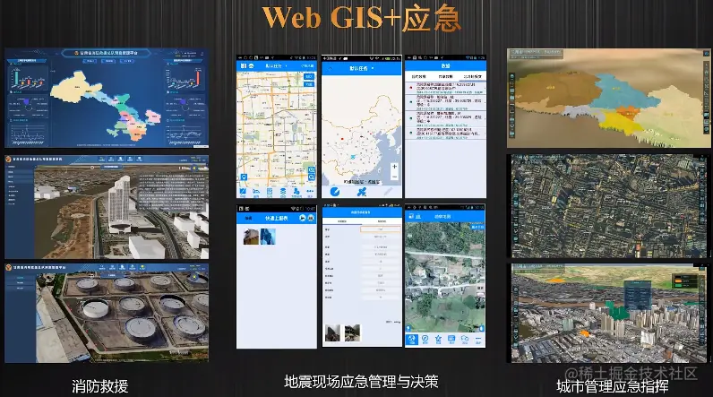713x397 pixels.
Task: Tap the round compass icon below China map
Action: 335,192
